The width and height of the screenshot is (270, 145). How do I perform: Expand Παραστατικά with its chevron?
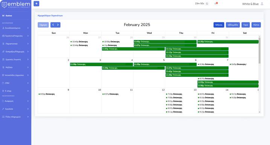click(x=28, y=44)
